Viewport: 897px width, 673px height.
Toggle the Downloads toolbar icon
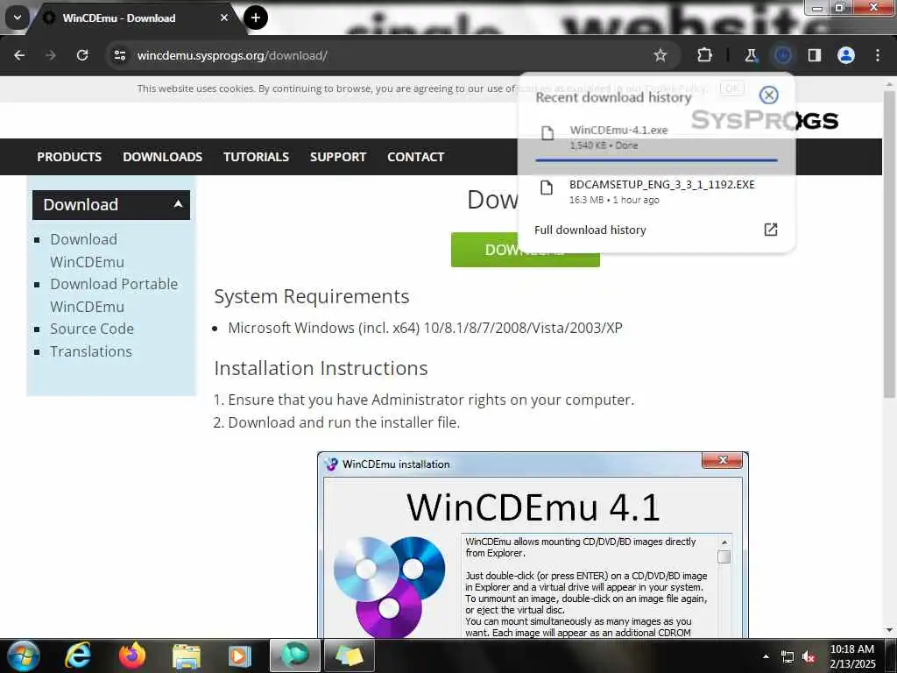(782, 55)
